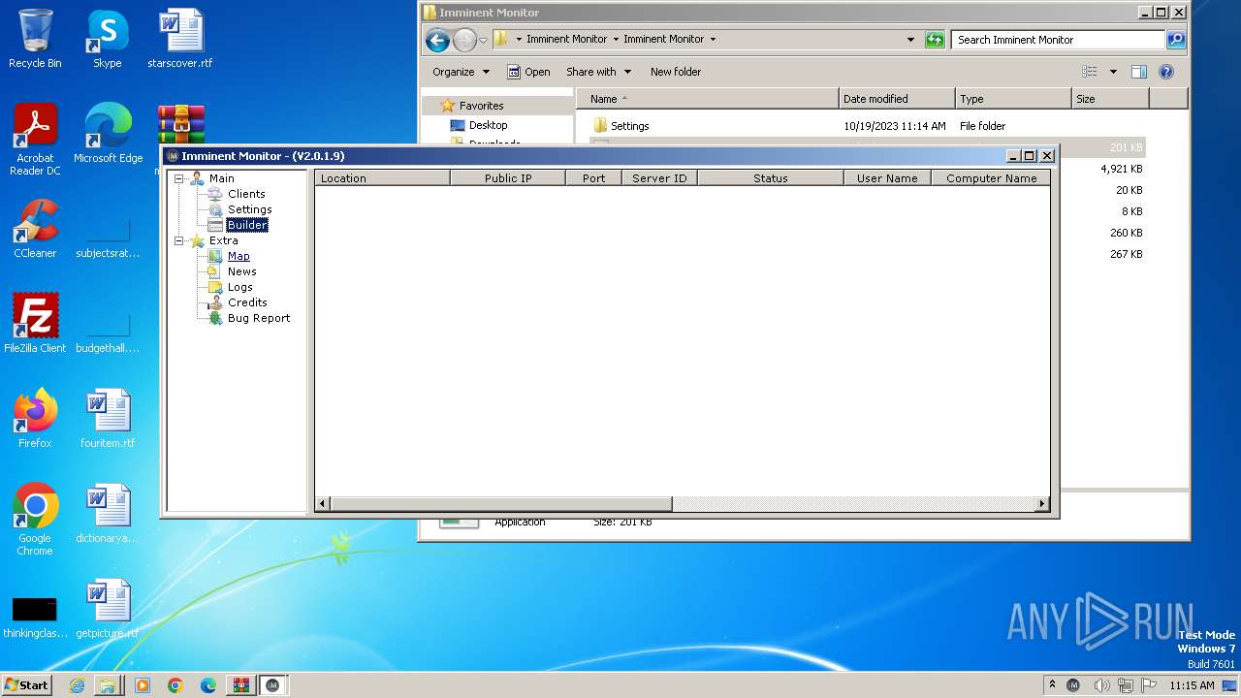Sort clients by Computer Name column
1241x698 pixels.
(991, 178)
